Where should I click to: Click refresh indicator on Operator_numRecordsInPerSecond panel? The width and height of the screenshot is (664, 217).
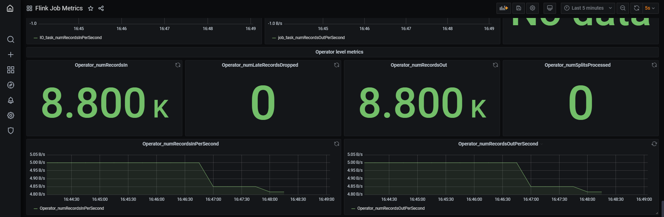337,144
